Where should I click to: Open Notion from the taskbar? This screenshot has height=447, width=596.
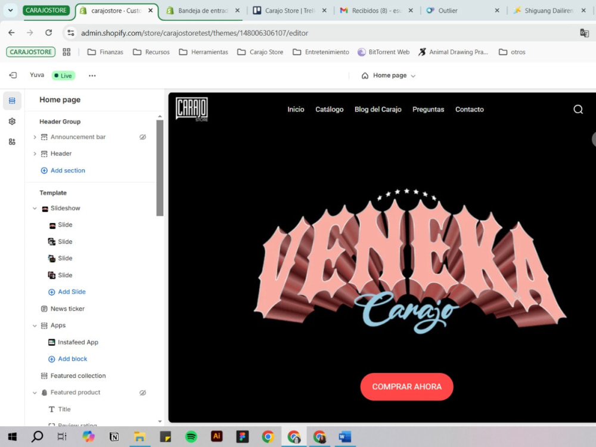[x=114, y=436]
